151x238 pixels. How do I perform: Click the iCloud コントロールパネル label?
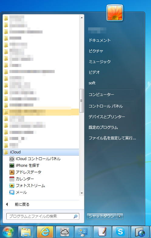tap(38, 159)
